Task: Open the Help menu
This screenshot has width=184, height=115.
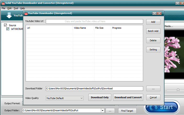Action: pos(23,8)
